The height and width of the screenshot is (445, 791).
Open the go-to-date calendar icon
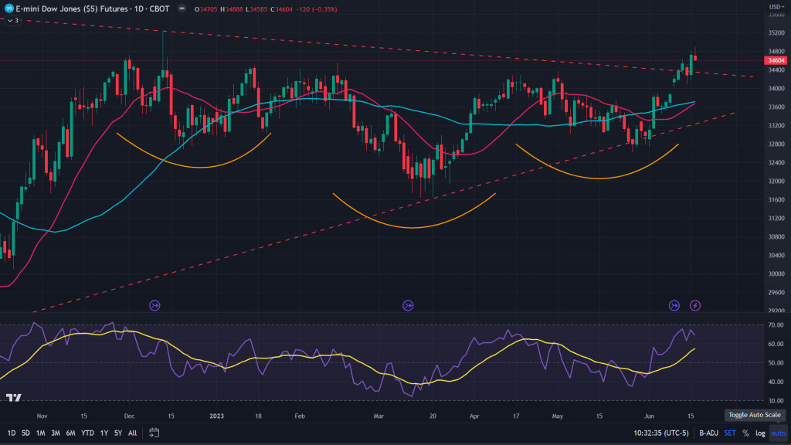(155, 433)
